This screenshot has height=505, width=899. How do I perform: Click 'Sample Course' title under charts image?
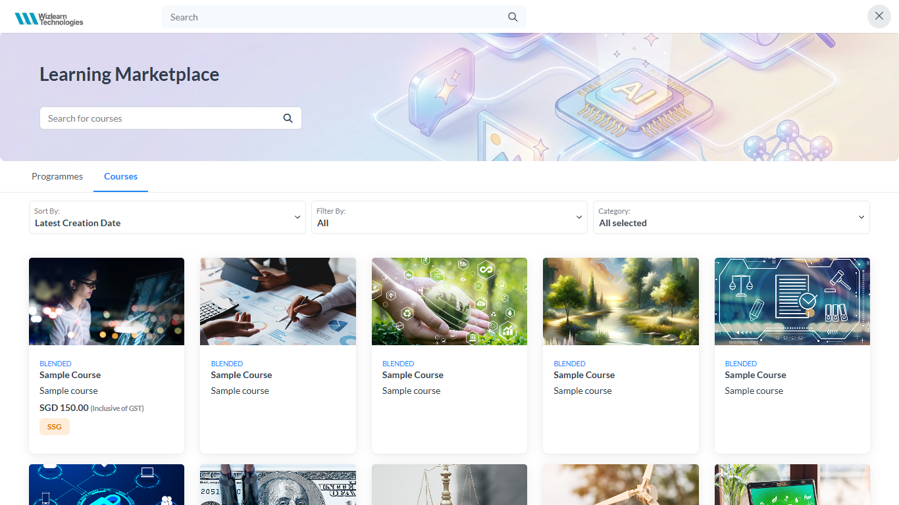[x=242, y=375]
